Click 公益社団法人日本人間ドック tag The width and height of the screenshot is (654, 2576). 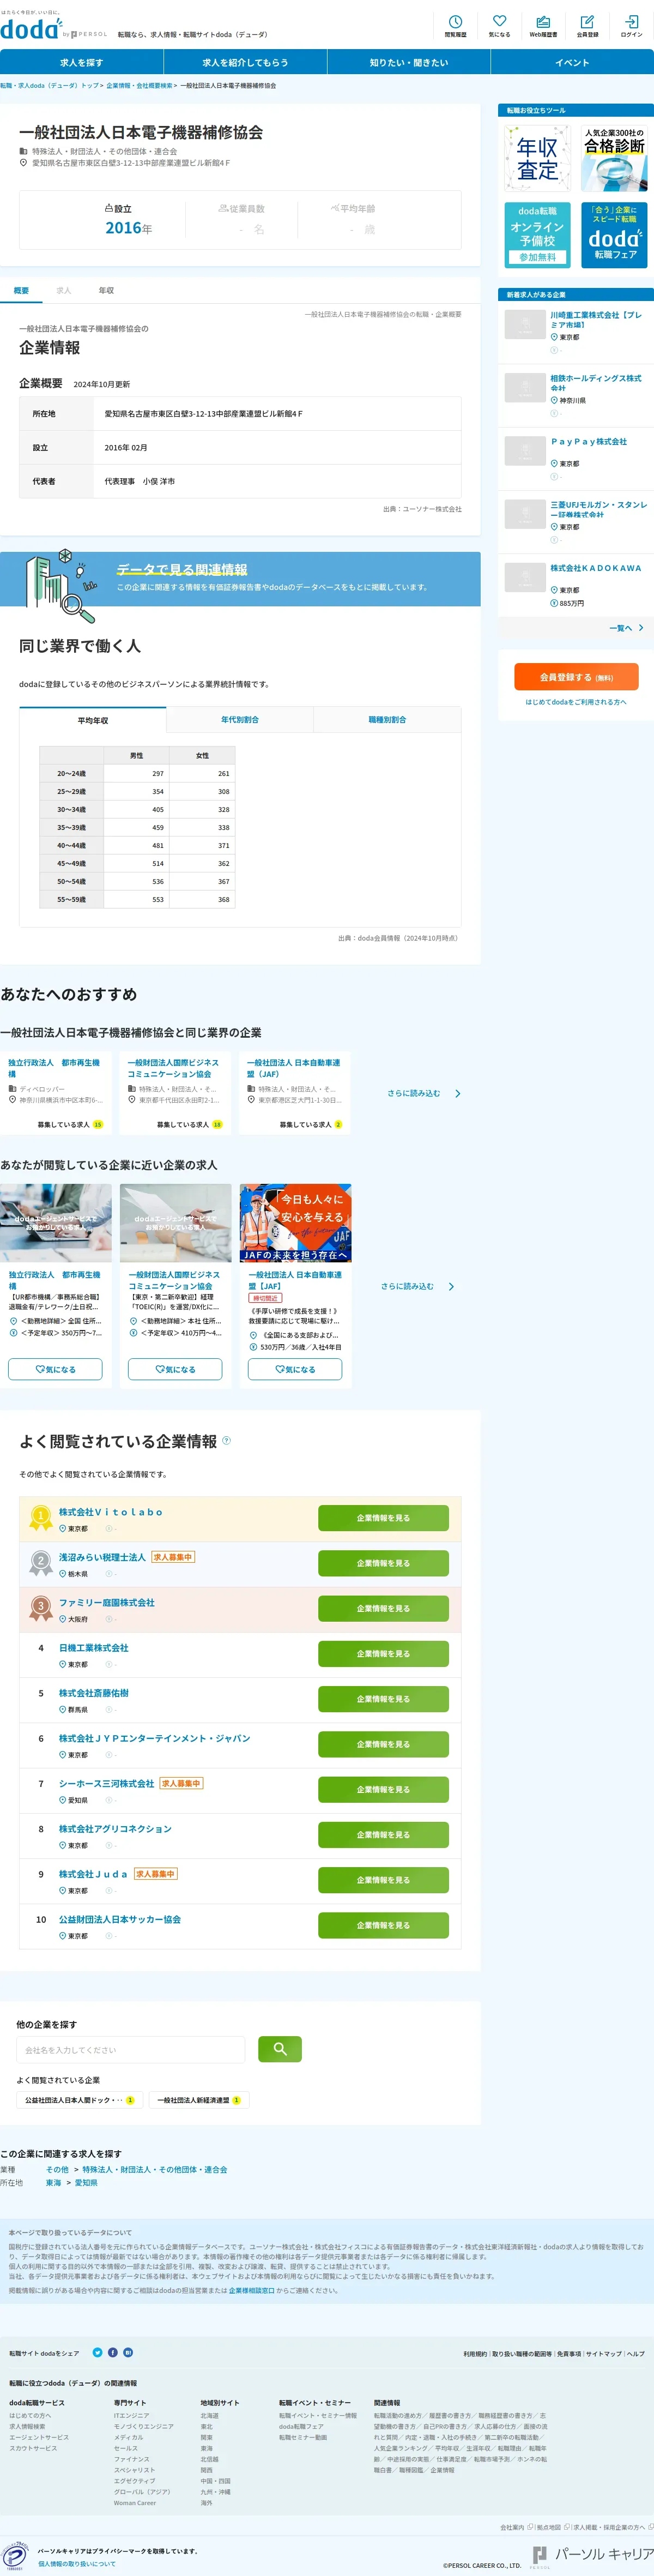point(80,2100)
